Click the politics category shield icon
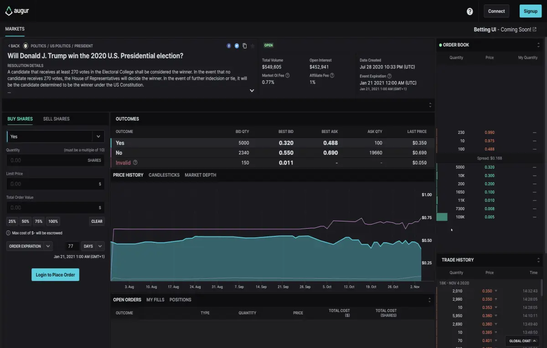 26,46
